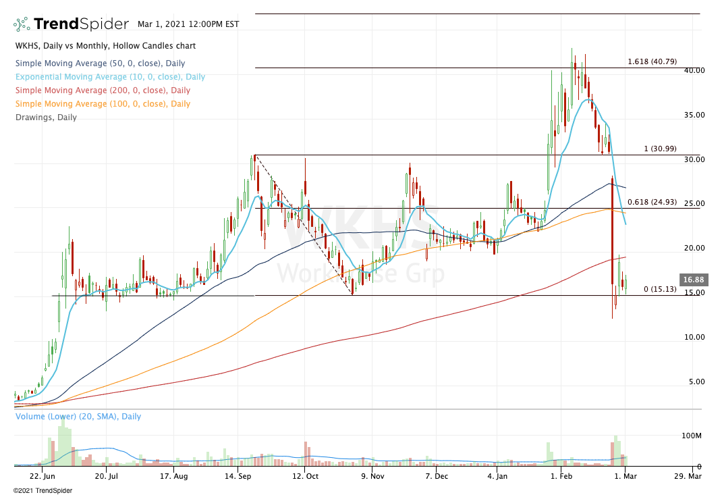This screenshot has height=497, width=722.
Task: Click the ©2021 TrendSpider copyright text
Action: [x=43, y=490]
